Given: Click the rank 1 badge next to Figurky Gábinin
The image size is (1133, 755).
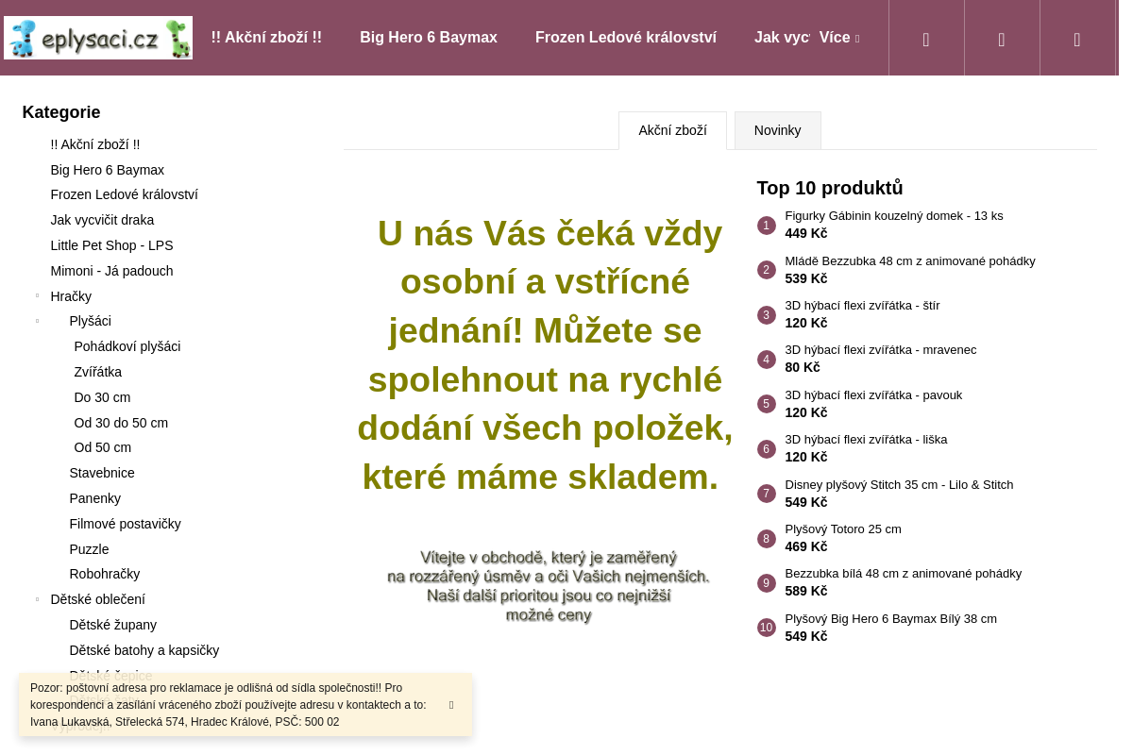Looking at the screenshot, I should click(766, 225).
